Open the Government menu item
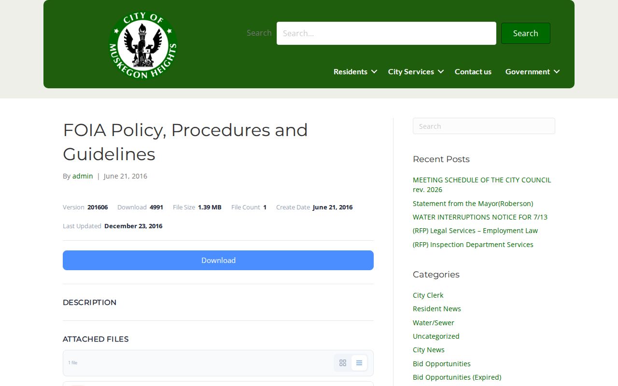618x386 pixels. point(528,71)
